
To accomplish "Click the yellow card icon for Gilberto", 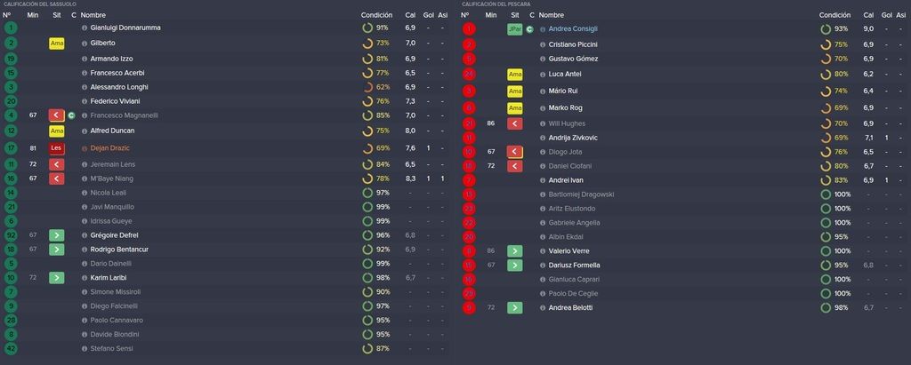I will point(56,44).
